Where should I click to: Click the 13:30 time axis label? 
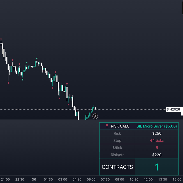coord(163,179)
